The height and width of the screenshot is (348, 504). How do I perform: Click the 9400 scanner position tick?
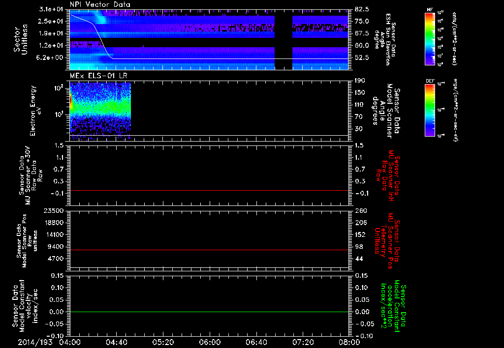[x=55, y=247]
